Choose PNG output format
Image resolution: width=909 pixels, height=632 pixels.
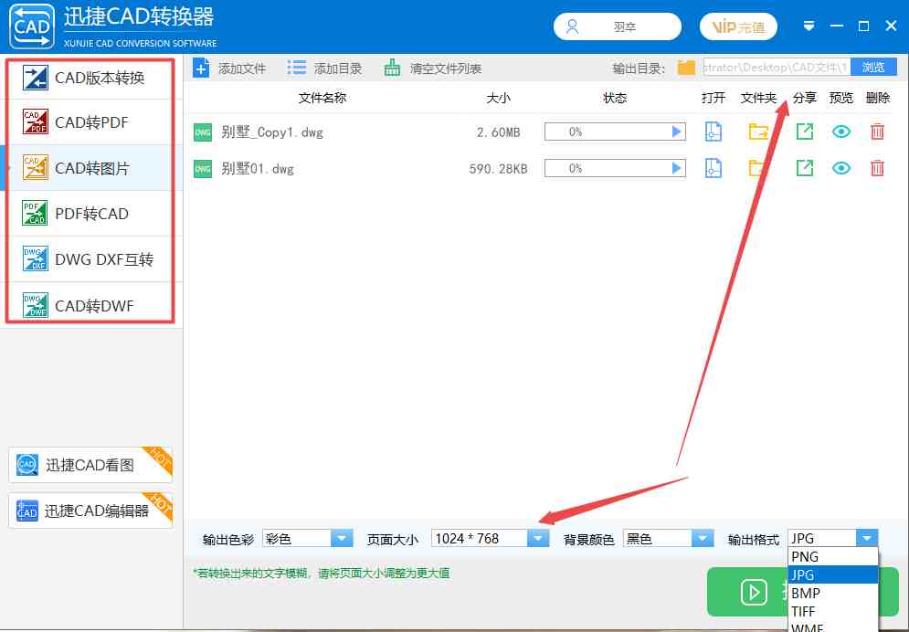coord(833,557)
